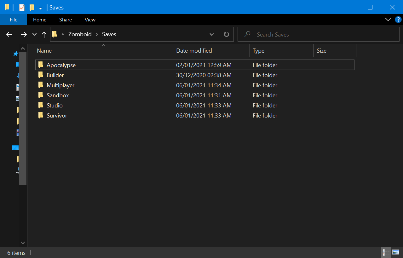Switch to large thumbnails view
Screen dimensions: 403x258
396,252
